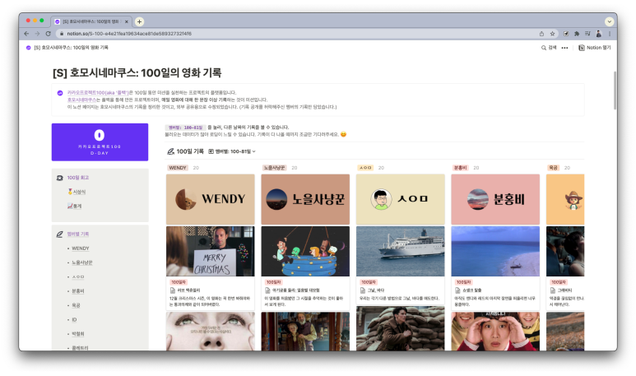Open the soldier in sandbags card image

[x=401, y=328]
